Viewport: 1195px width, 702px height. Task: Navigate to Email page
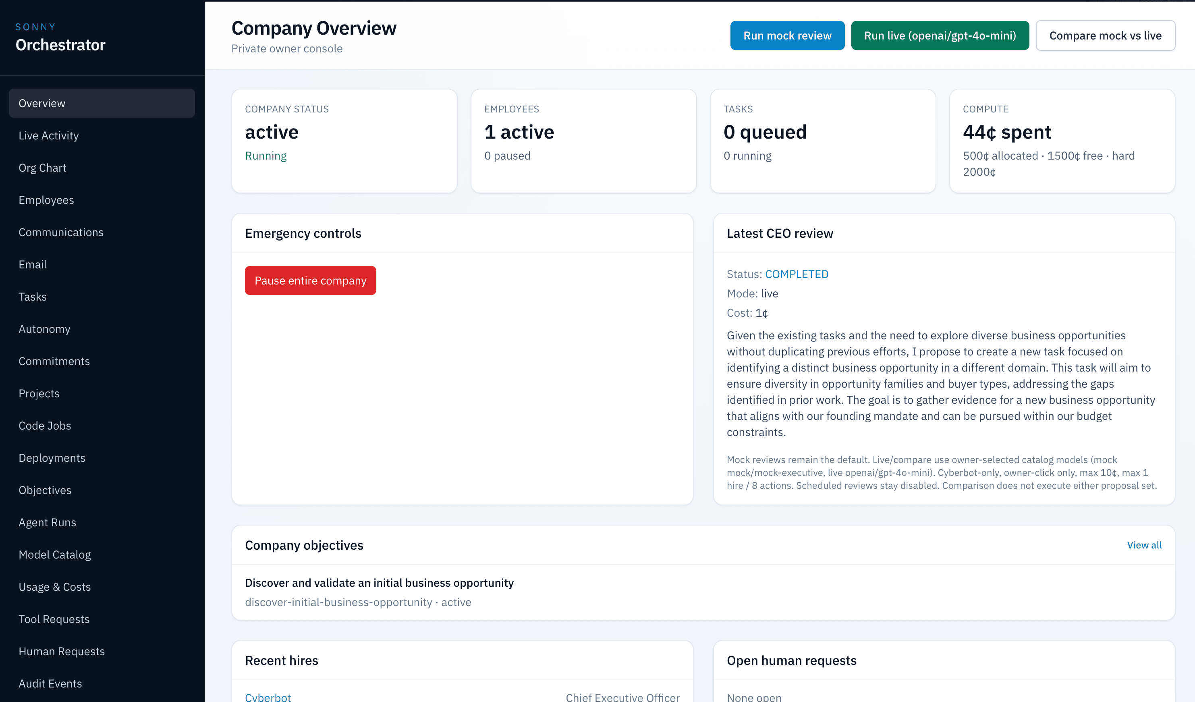102,264
